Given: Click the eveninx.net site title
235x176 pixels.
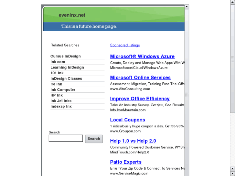Looking at the screenshot, I should [x=72, y=15].
